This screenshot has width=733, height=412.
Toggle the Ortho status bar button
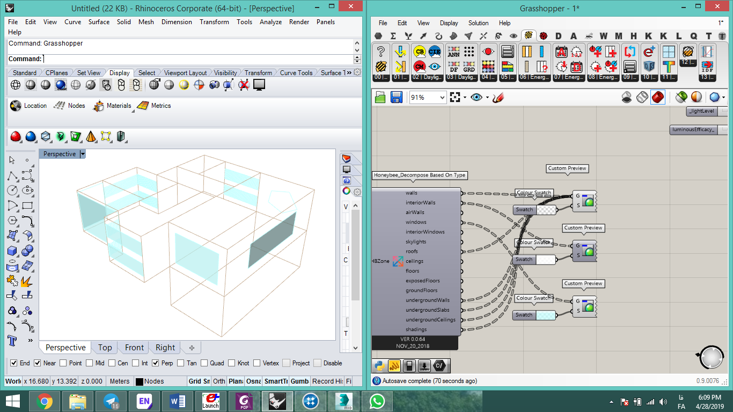[219, 381]
